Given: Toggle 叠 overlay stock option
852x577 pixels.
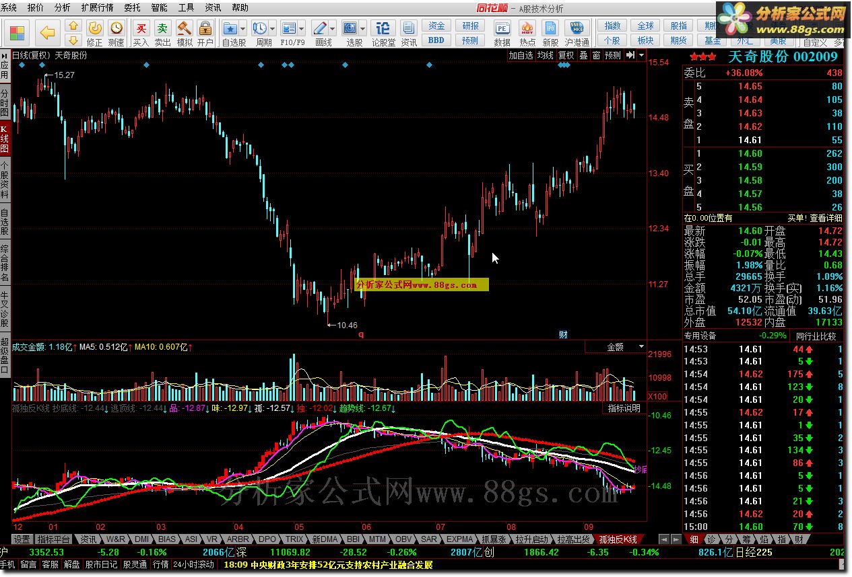Looking at the screenshot, I should click(x=583, y=55).
